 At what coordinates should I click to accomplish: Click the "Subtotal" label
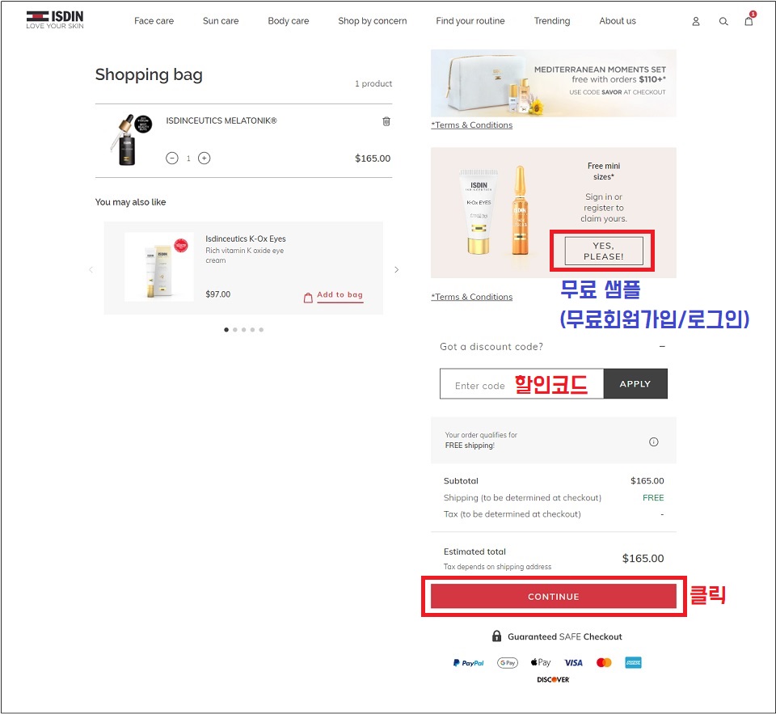coord(461,481)
